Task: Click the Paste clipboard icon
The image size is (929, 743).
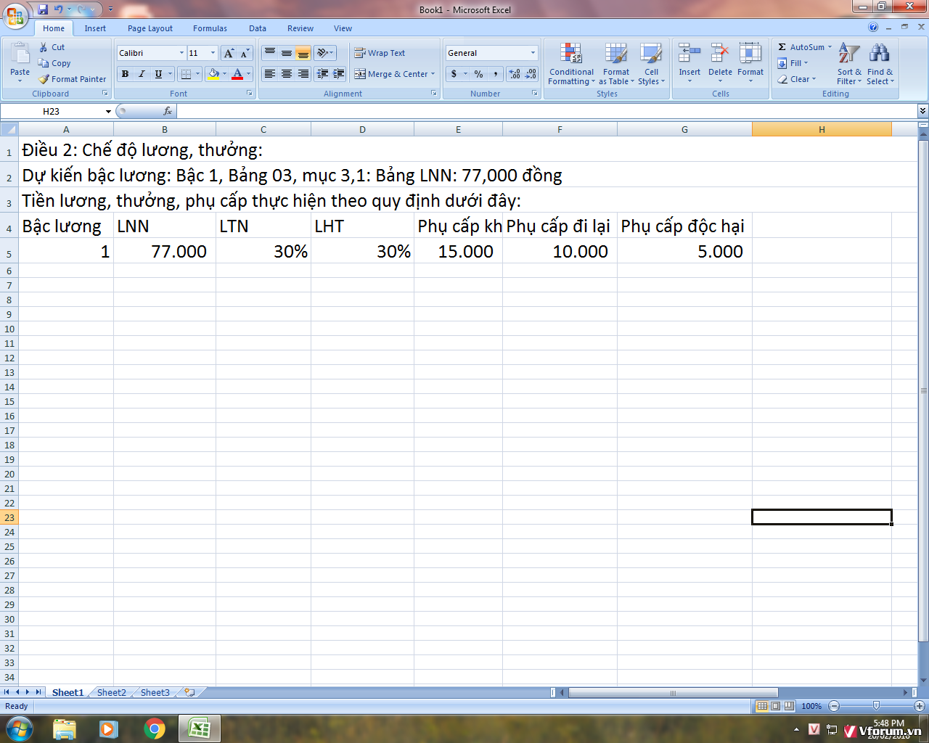Action: (20, 54)
